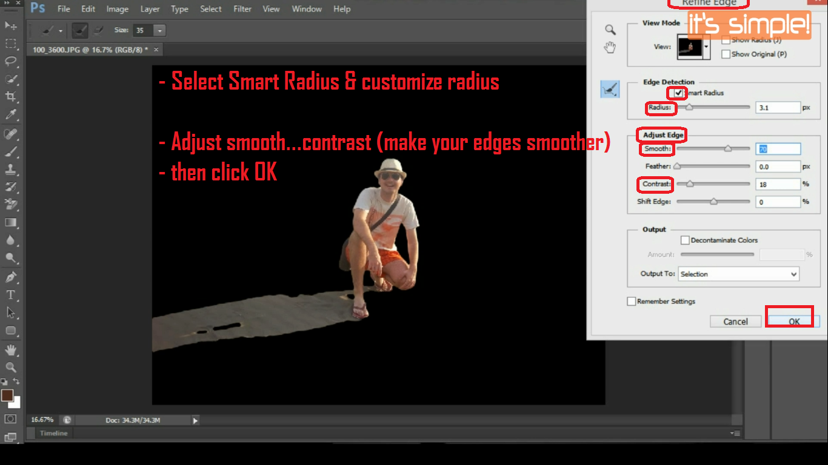This screenshot has width=828, height=465.
Task: Click the zoom percentage field in status bar
Action: [42, 420]
